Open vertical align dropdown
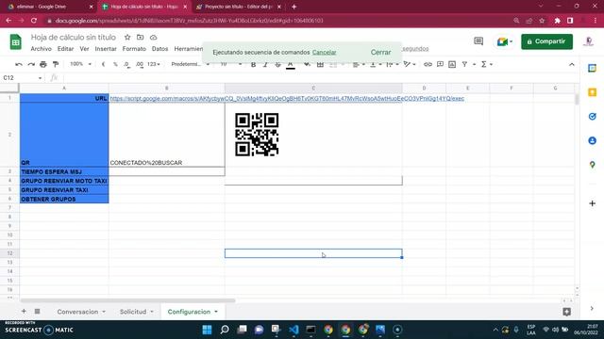This screenshot has width=604, height=339. (x=376, y=65)
